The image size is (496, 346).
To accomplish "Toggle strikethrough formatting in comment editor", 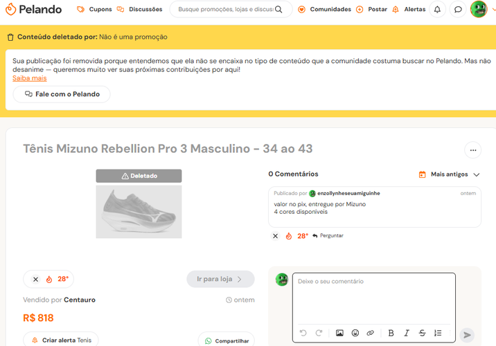I will coord(423,333).
